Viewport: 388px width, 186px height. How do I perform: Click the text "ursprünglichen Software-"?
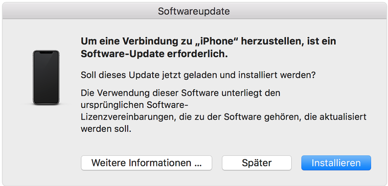tap(135, 105)
